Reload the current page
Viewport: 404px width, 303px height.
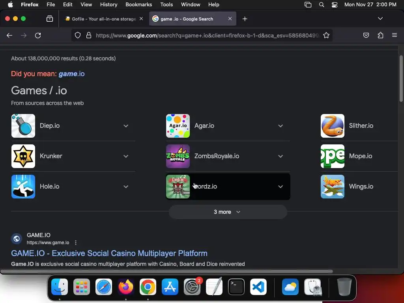pos(38,35)
